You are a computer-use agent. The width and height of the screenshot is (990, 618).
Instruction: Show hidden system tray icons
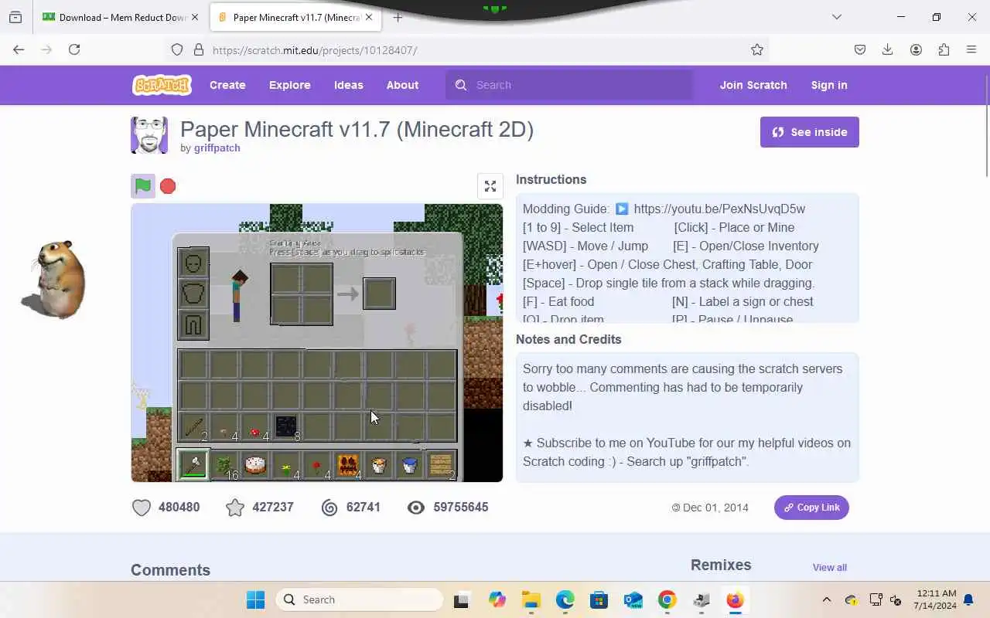point(826,599)
